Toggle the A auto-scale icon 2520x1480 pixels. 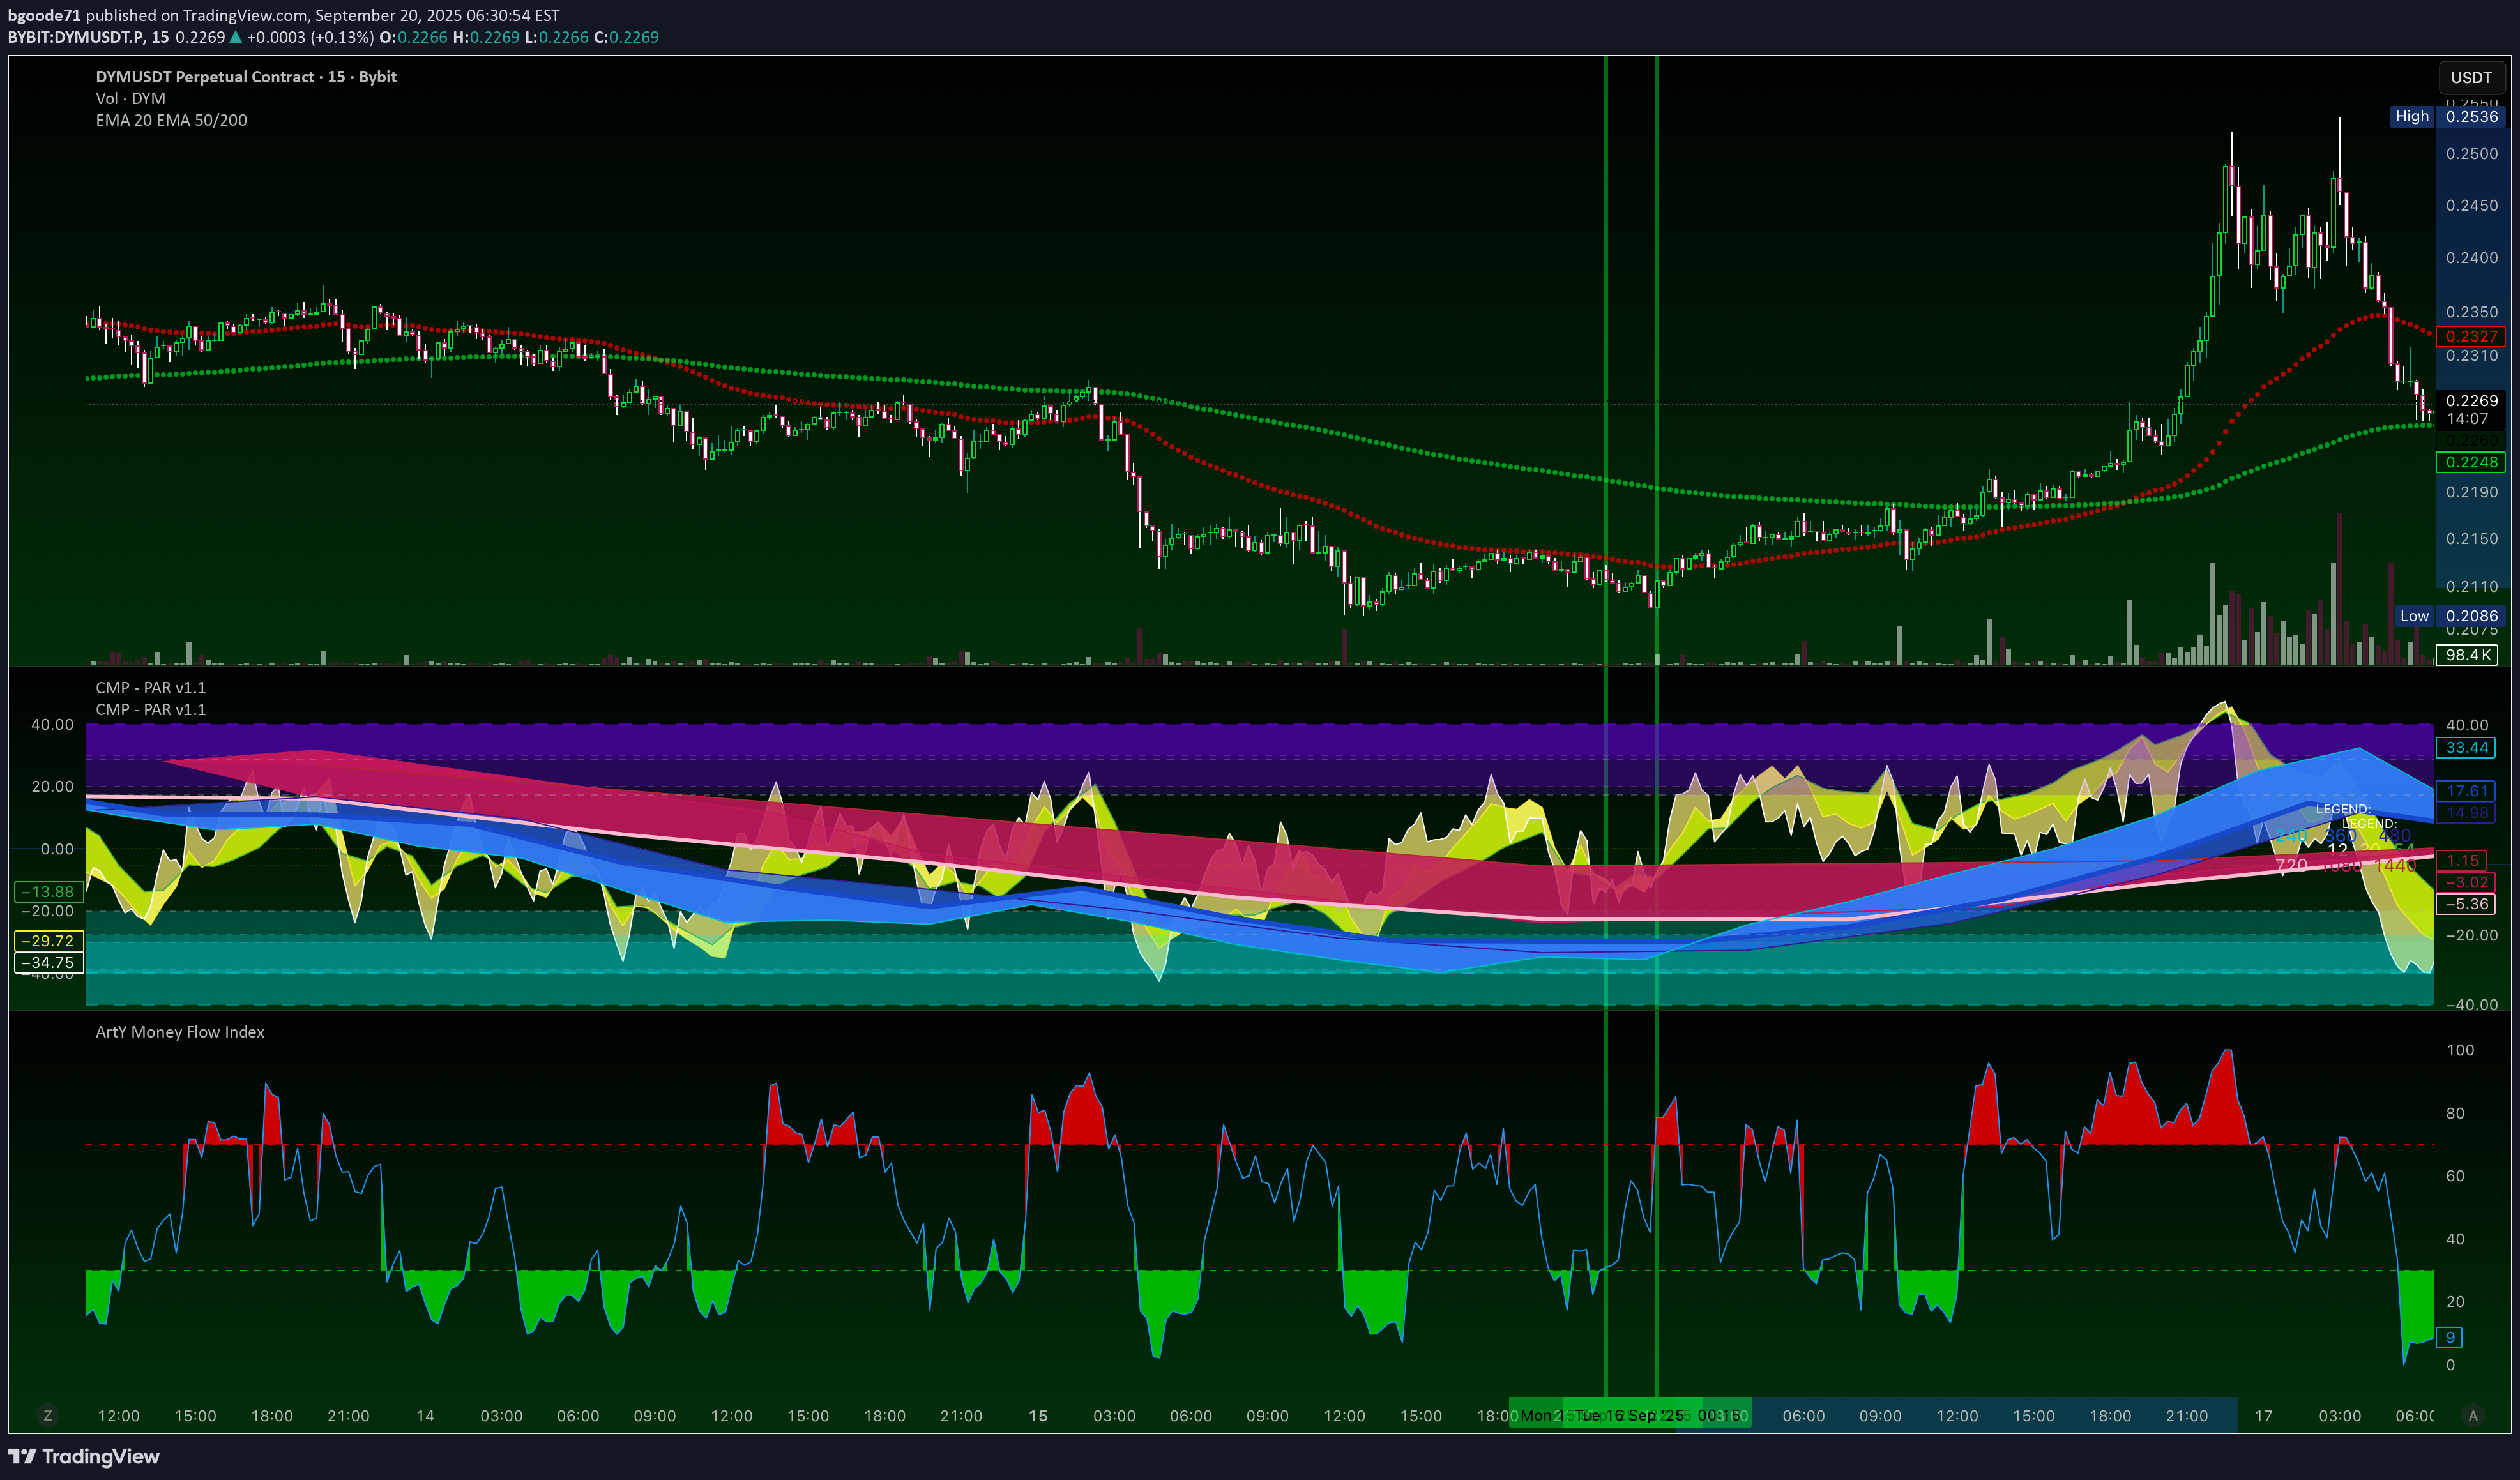(x=2473, y=1416)
